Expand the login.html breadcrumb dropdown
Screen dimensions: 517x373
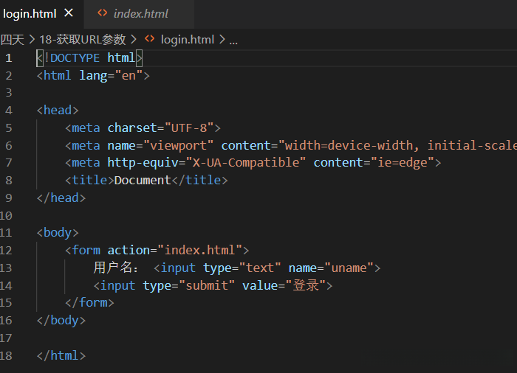click(x=187, y=40)
